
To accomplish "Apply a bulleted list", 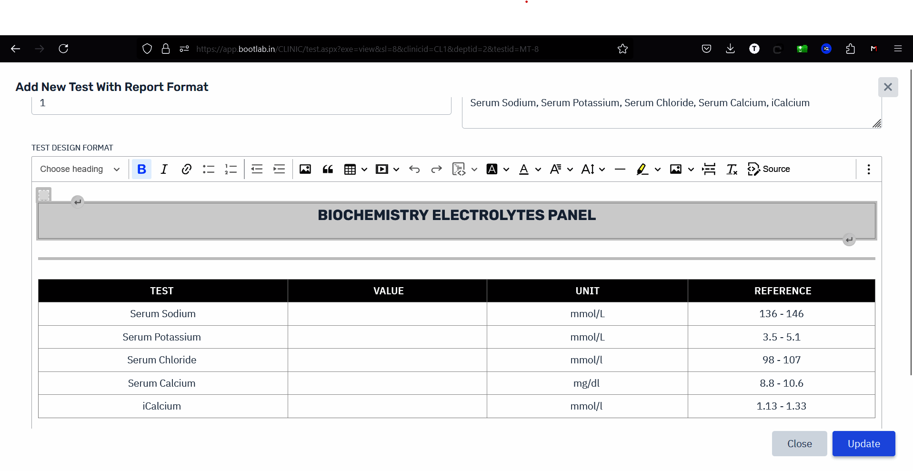I will tap(208, 169).
